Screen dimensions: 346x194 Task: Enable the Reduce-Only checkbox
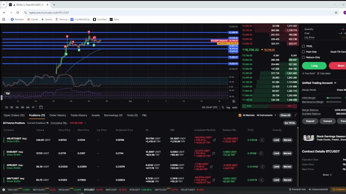(303, 57)
